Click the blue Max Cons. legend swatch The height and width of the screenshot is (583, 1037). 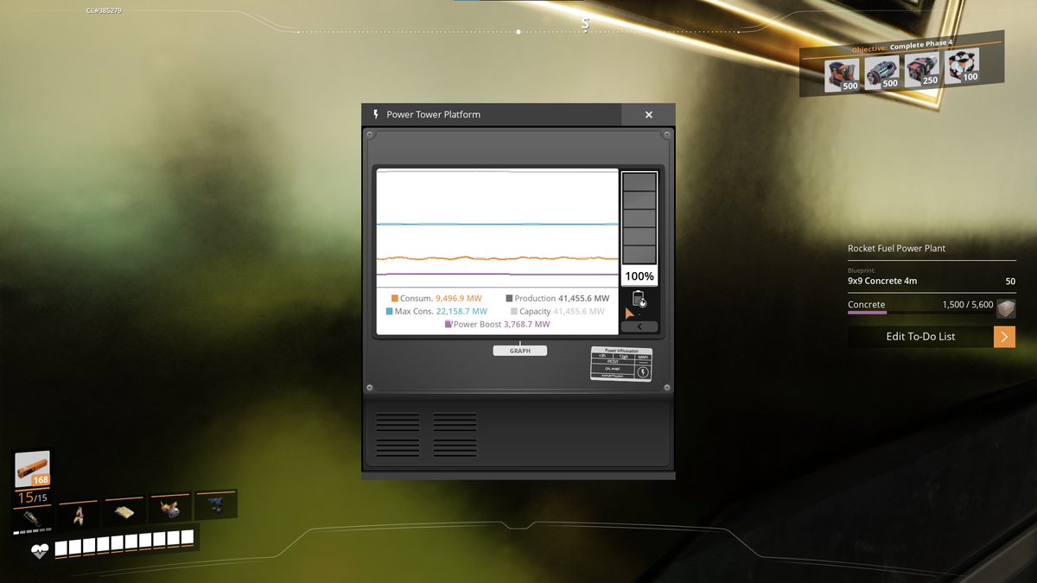pyautogui.click(x=389, y=311)
